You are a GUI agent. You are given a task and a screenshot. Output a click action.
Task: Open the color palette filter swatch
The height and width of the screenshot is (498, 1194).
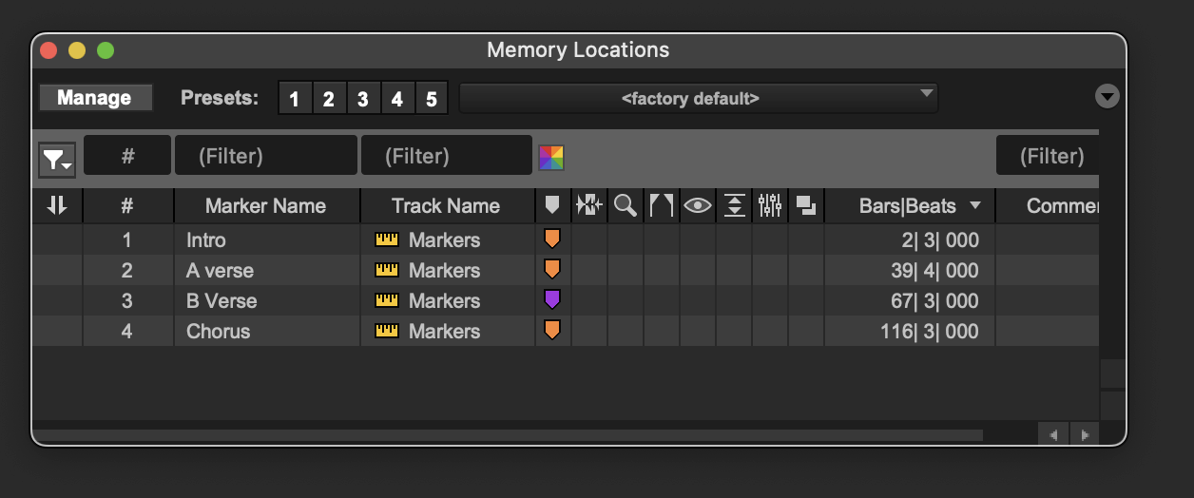(551, 157)
